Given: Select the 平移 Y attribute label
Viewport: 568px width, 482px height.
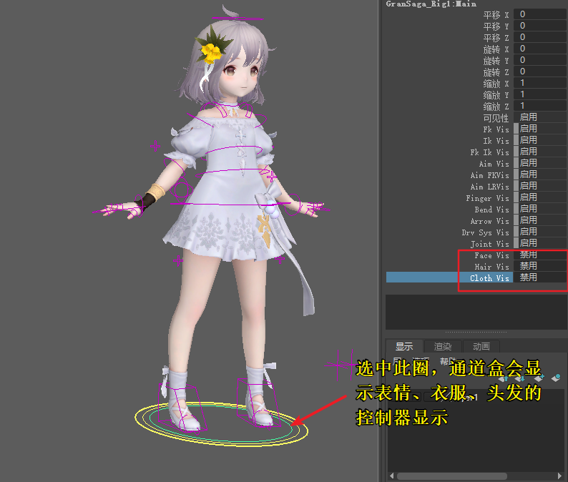Looking at the screenshot, I should (x=496, y=26).
